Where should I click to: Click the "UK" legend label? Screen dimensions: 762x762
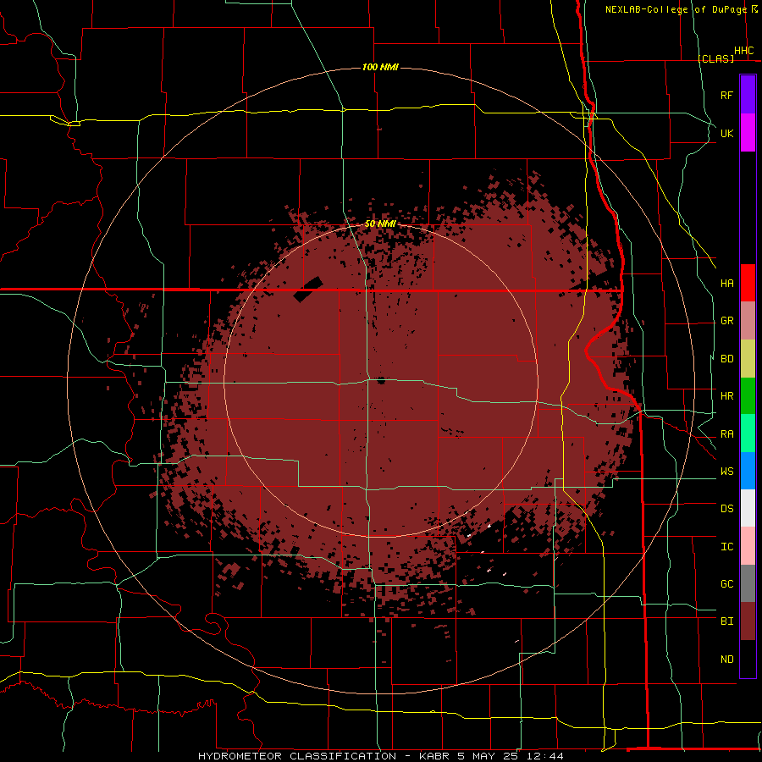tap(726, 133)
